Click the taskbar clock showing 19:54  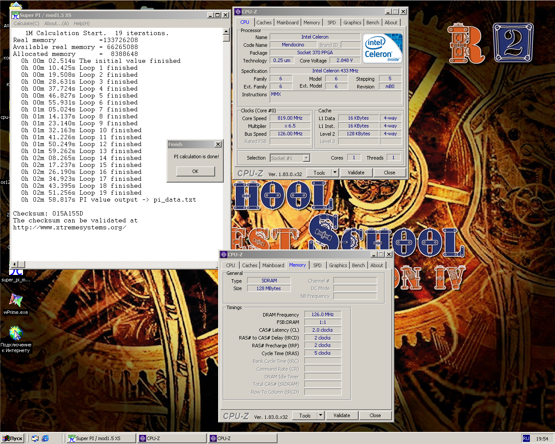pos(542,439)
